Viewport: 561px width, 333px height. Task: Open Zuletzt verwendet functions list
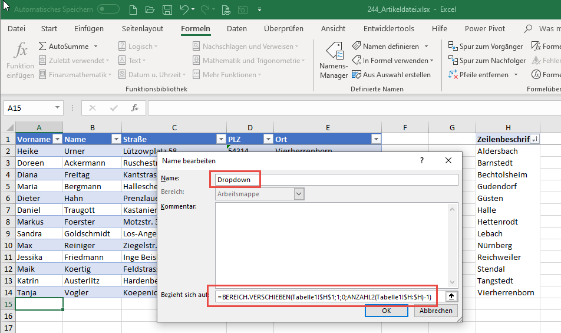click(74, 61)
